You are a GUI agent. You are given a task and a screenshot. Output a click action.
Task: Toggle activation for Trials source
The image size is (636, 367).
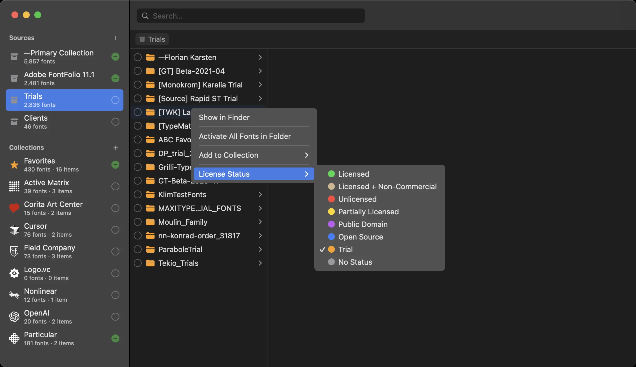point(115,100)
